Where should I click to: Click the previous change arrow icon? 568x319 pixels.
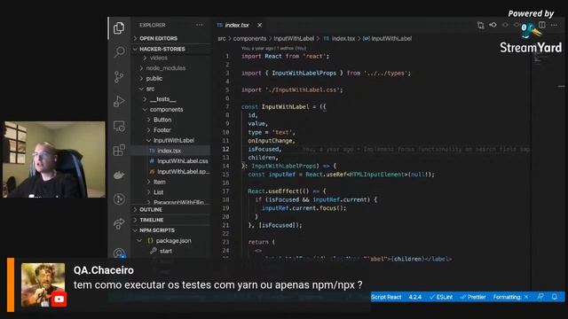pos(493,25)
